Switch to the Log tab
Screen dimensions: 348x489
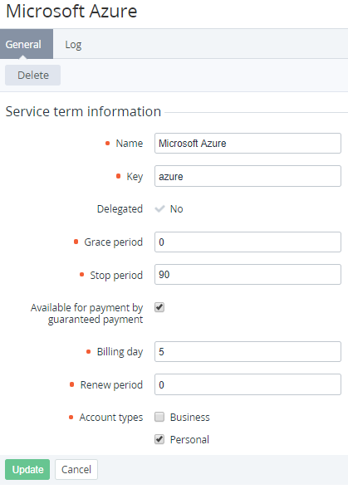73,44
